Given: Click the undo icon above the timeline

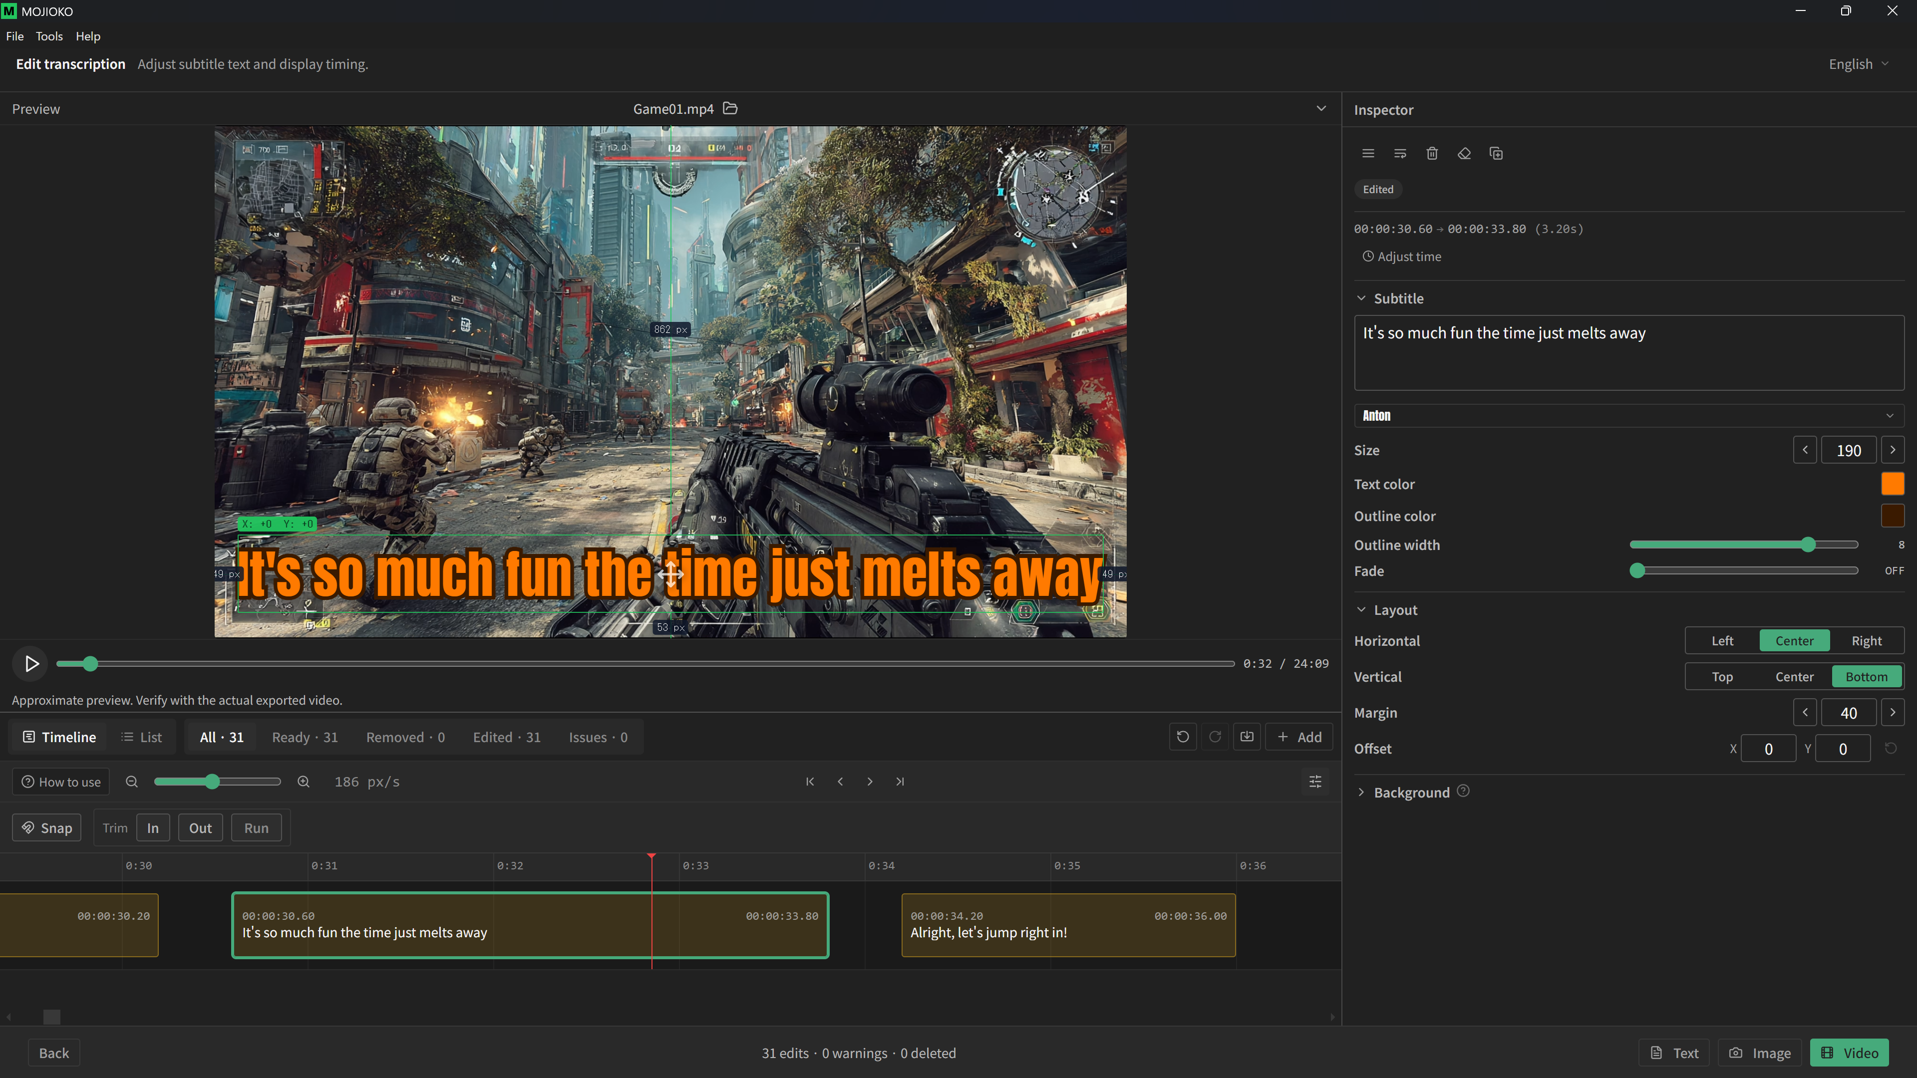Looking at the screenshot, I should click(1183, 737).
